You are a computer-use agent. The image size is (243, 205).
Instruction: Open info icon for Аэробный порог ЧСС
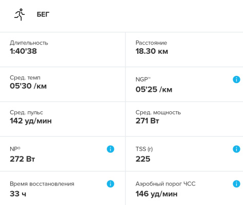pos(236,184)
